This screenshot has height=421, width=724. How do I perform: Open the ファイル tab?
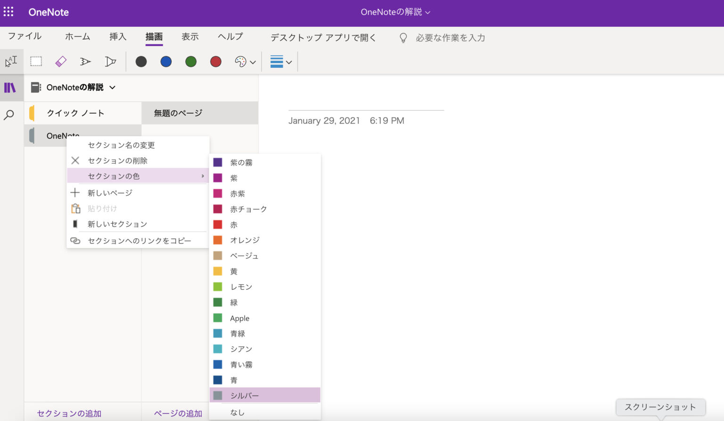tap(25, 36)
